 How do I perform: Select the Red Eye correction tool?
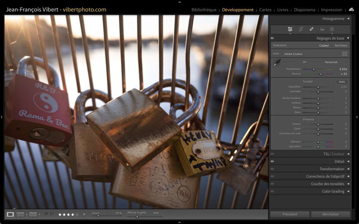click(322, 29)
